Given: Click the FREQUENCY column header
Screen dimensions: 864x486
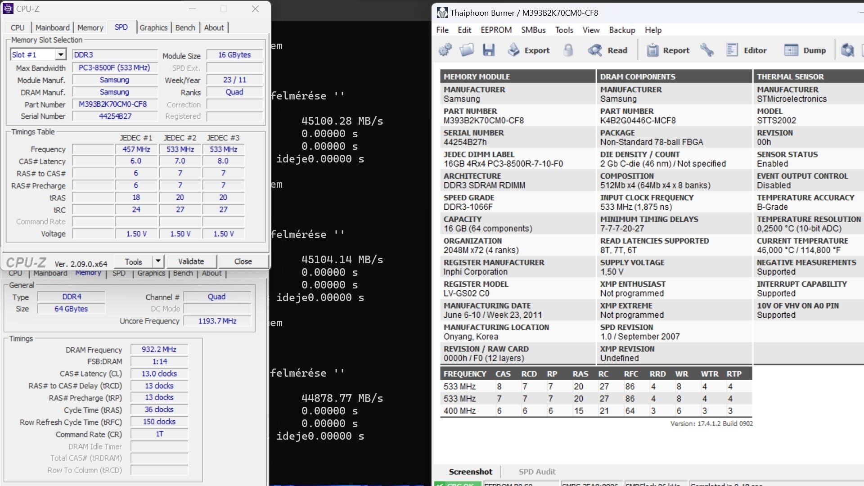Looking at the screenshot, I should (465, 374).
